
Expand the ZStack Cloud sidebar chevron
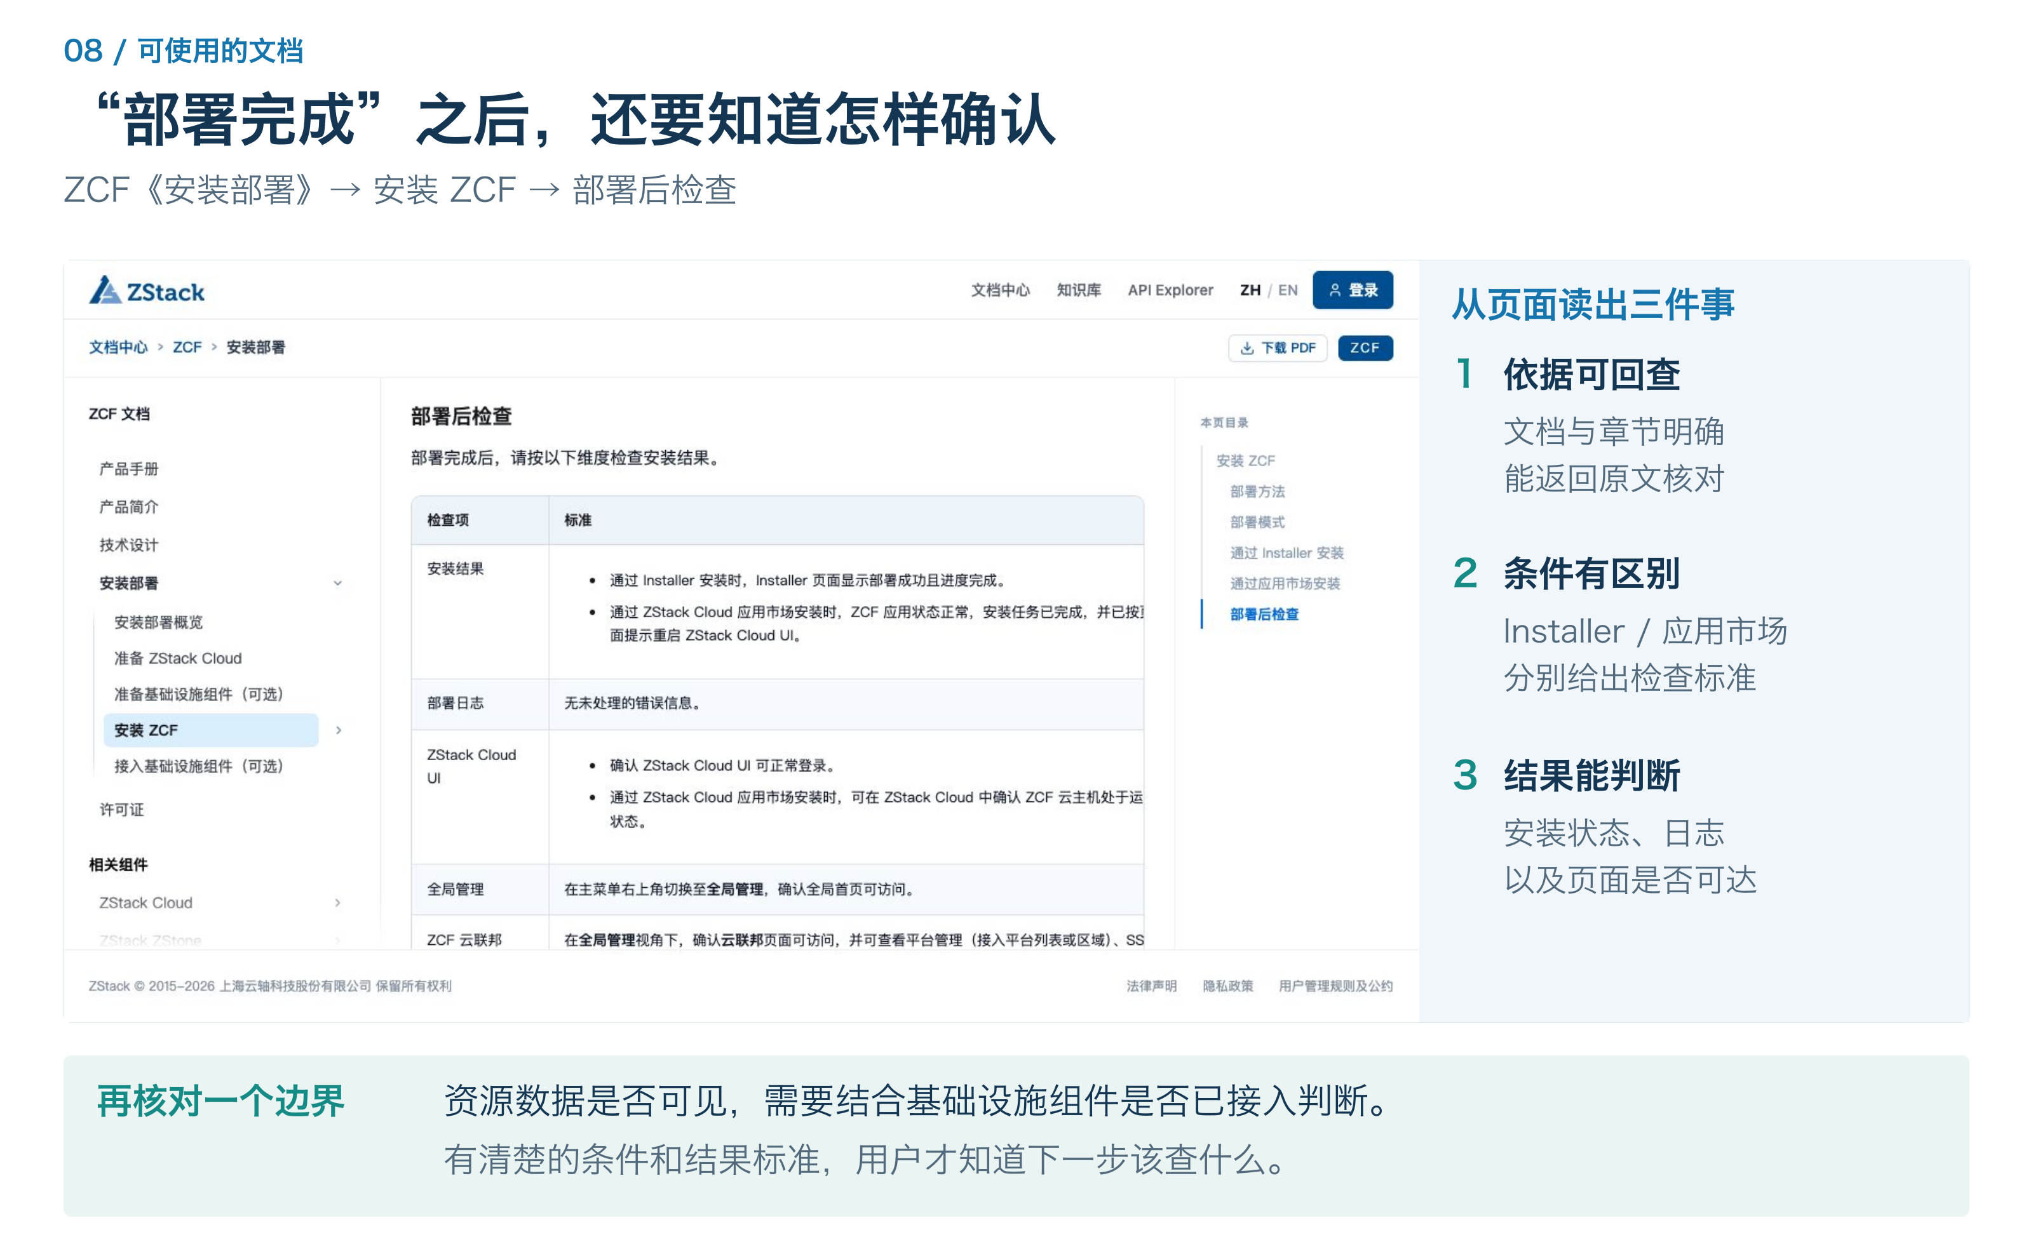[x=338, y=902]
